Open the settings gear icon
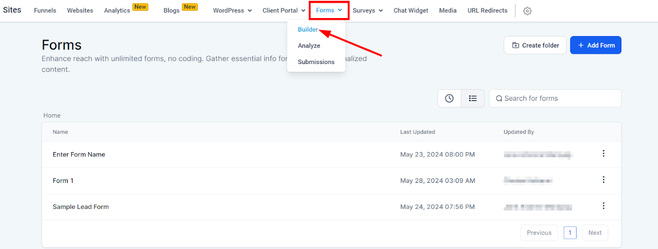Viewport: 658px width, 249px height. 527,11
